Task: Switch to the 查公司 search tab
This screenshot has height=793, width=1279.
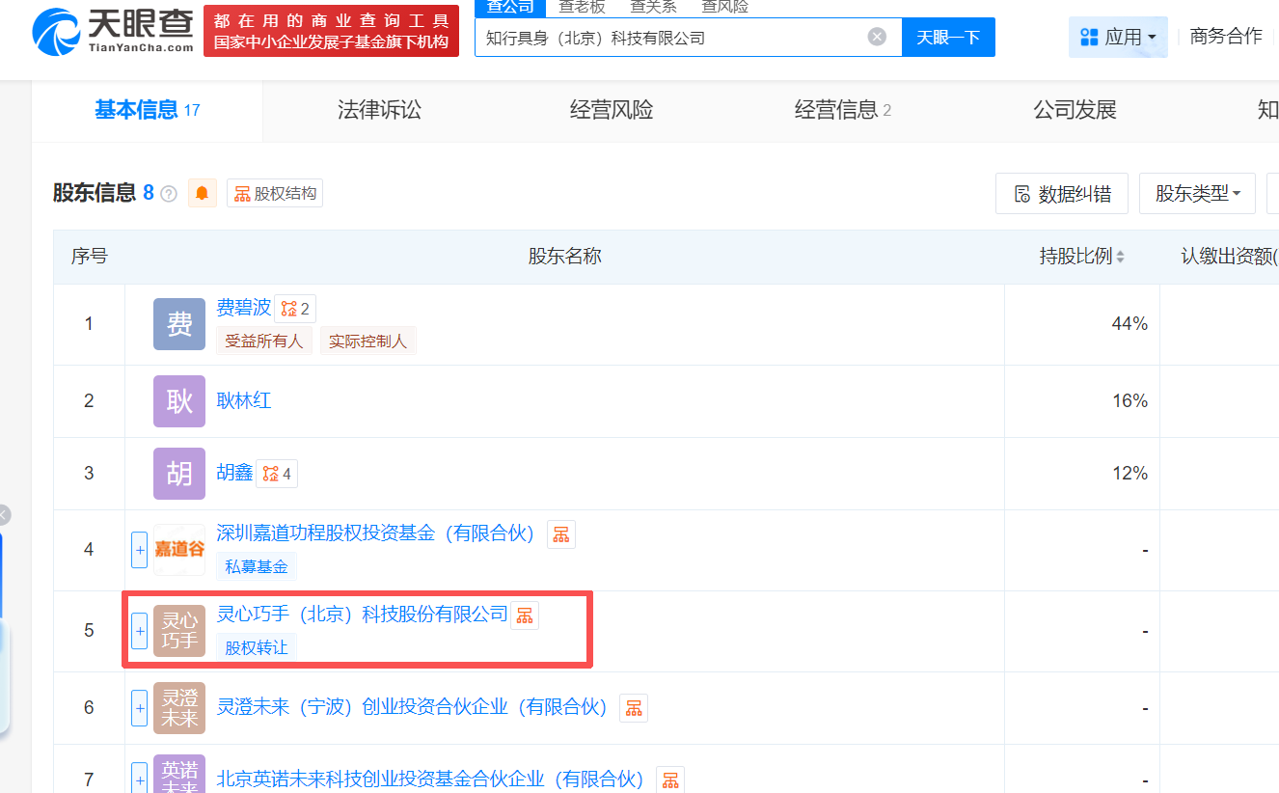Action: point(510,8)
